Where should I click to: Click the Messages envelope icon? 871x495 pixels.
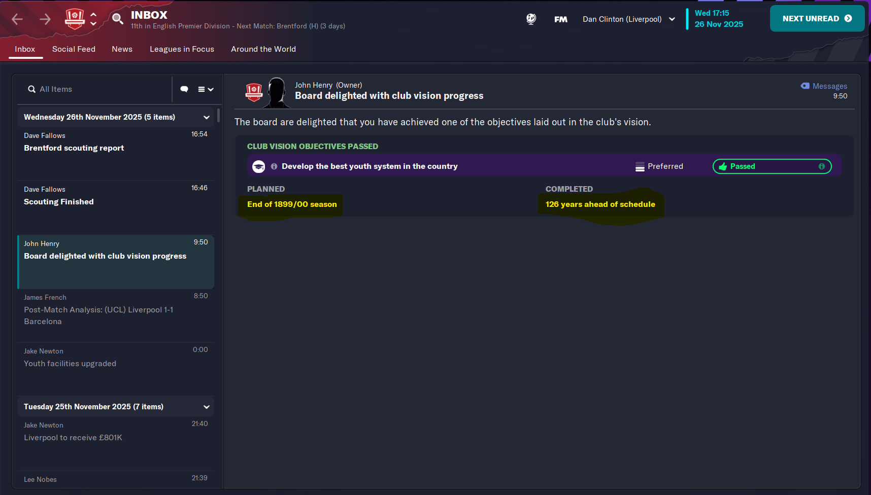[805, 86]
